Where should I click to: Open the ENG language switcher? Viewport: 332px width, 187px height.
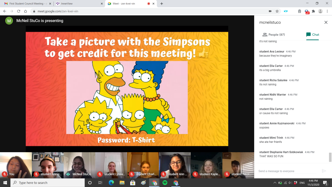302,183
